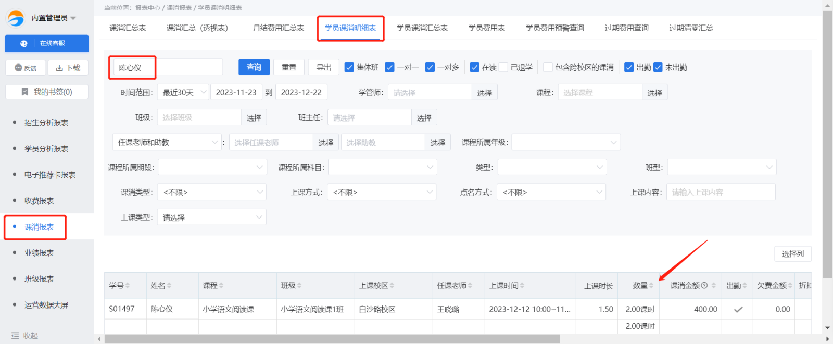Switch to 课消汇总（透视表）tab
The height and width of the screenshot is (344, 833).
point(197,28)
